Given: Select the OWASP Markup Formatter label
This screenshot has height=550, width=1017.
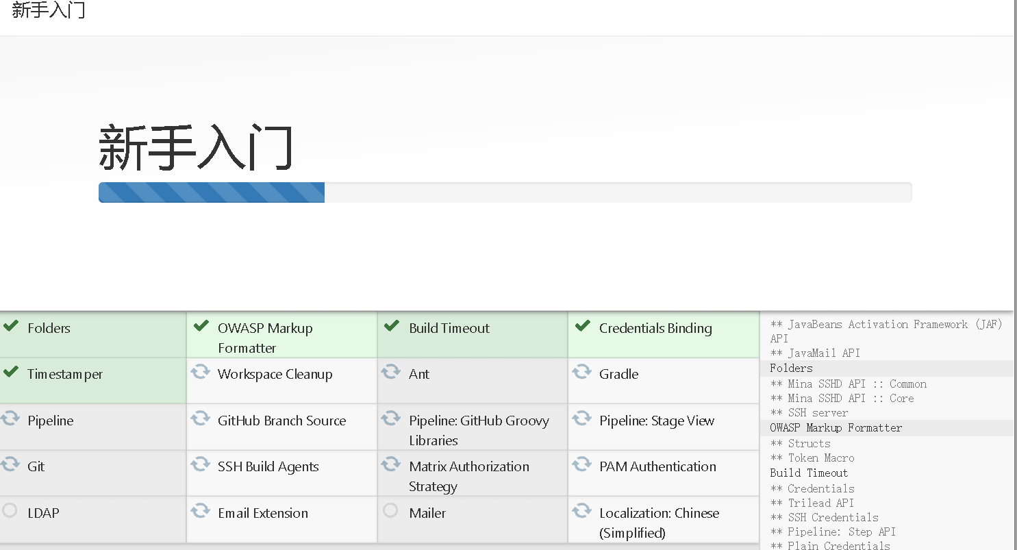Looking at the screenshot, I should [x=265, y=338].
